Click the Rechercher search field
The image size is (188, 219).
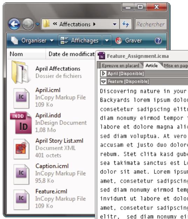click(x=151, y=24)
